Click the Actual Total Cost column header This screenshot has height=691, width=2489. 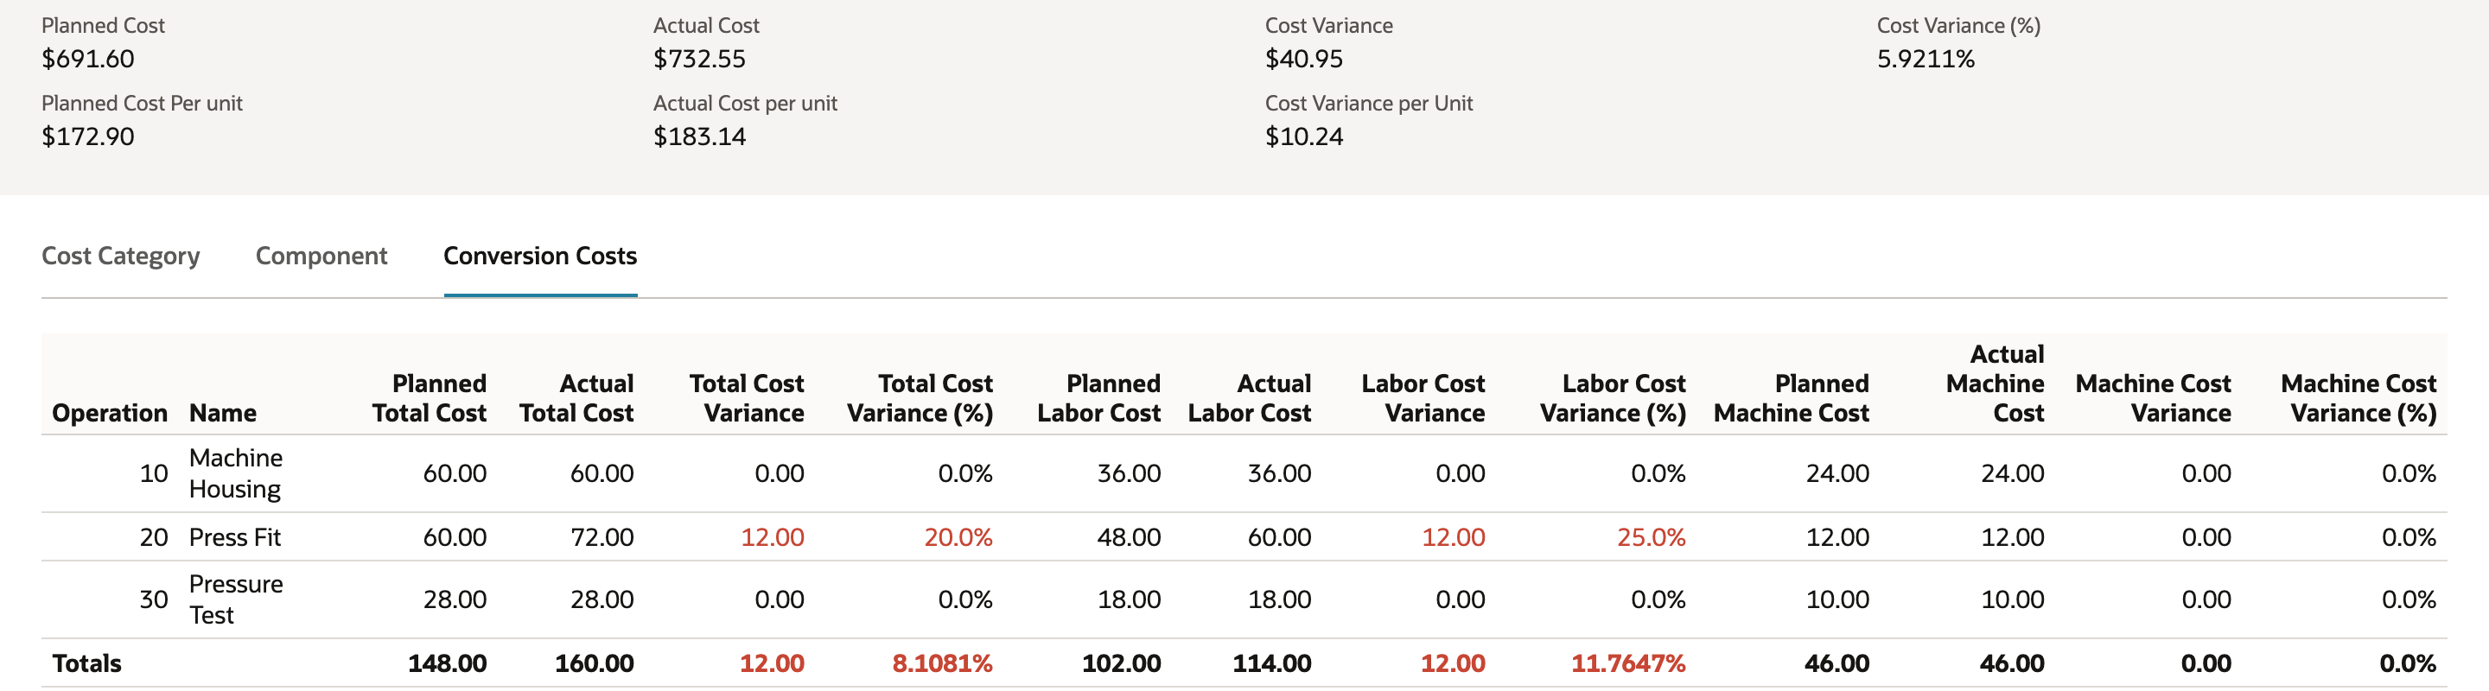pyautogui.click(x=576, y=397)
